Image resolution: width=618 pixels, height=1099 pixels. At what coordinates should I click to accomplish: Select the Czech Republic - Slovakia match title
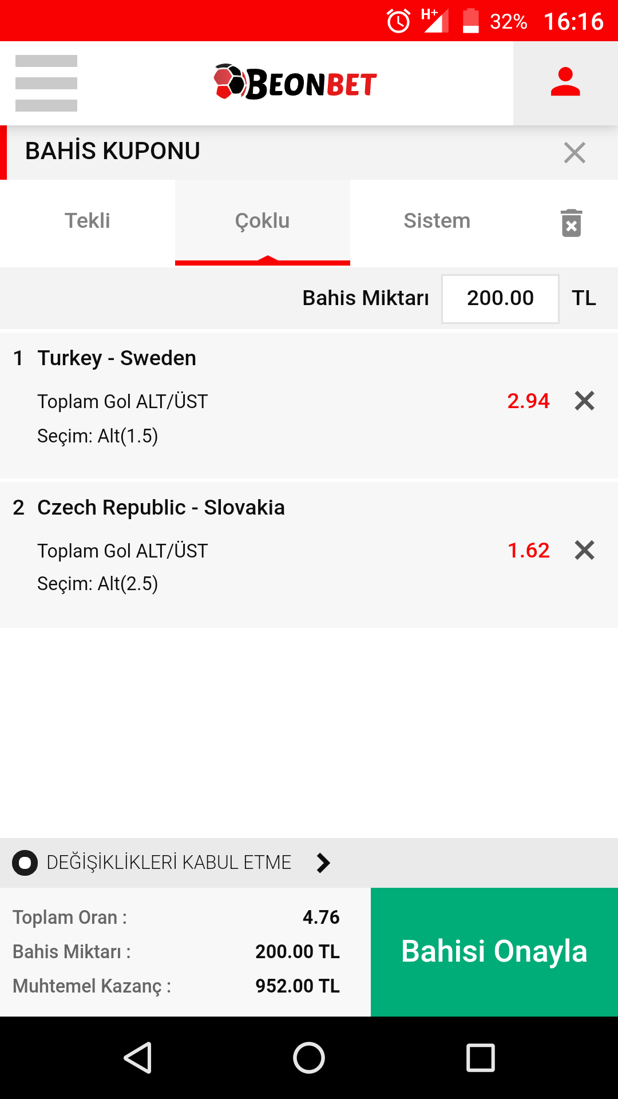pos(161,508)
